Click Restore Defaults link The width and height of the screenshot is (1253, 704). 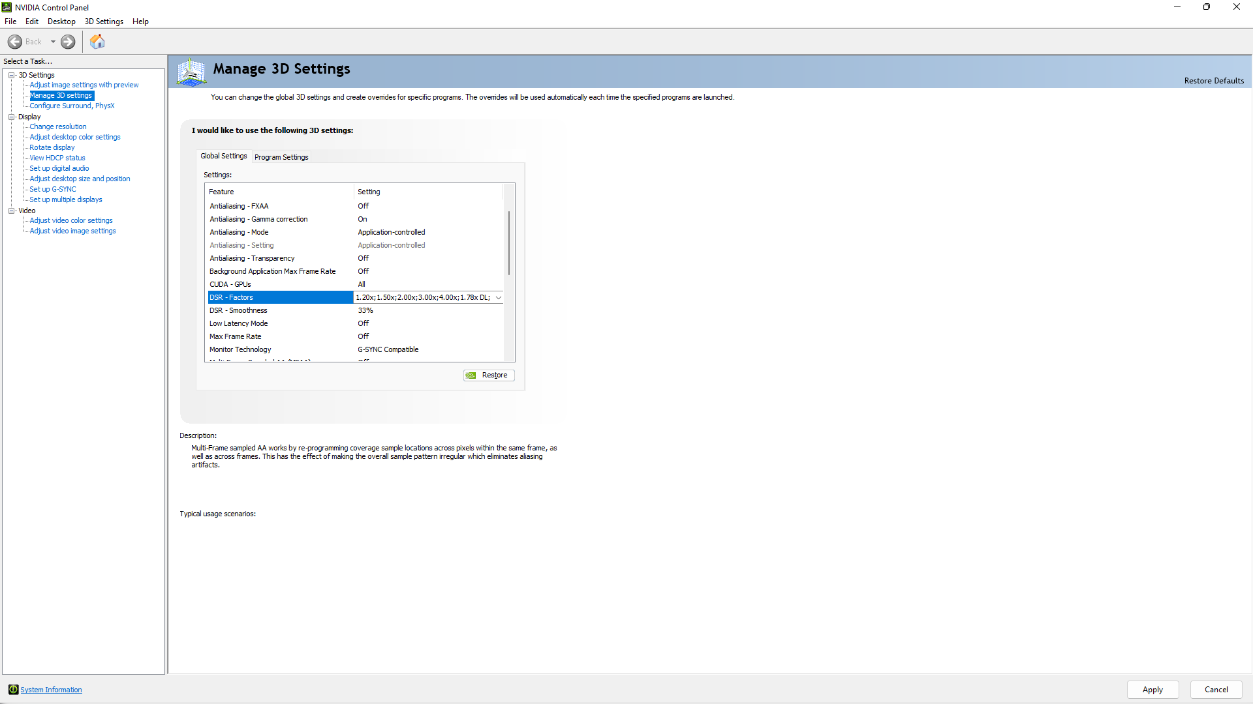click(x=1214, y=81)
